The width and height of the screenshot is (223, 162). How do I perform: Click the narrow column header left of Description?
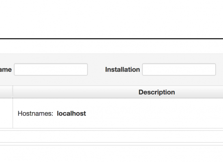point(6,92)
